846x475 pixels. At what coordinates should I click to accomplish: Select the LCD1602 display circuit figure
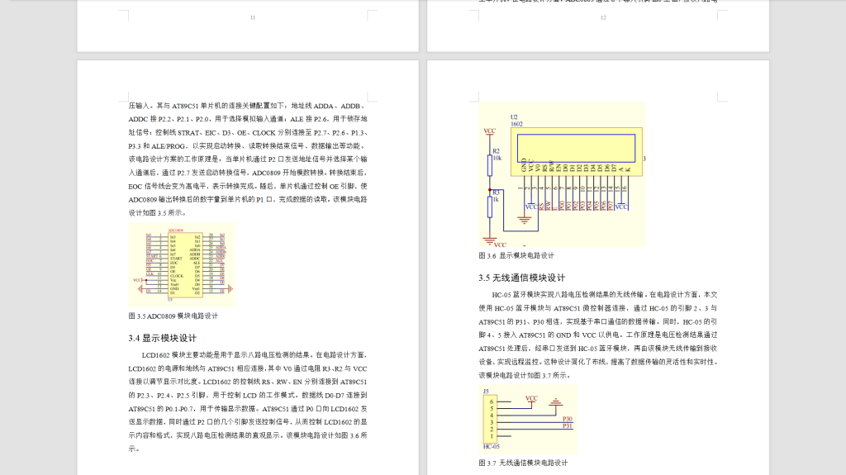coord(562,174)
